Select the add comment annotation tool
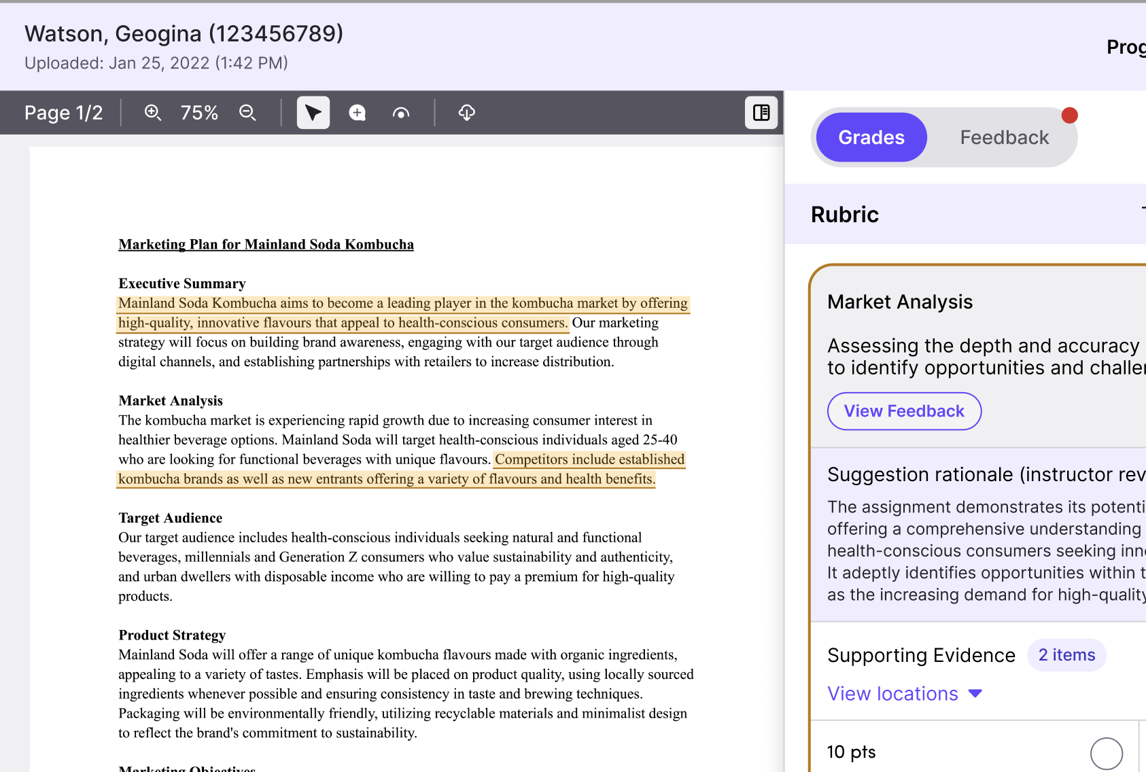The height and width of the screenshot is (772, 1146). [358, 113]
